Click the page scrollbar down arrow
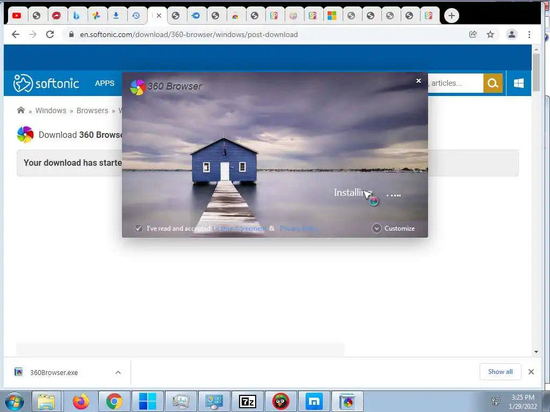Viewport: 550px width, 412px height. (536, 352)
